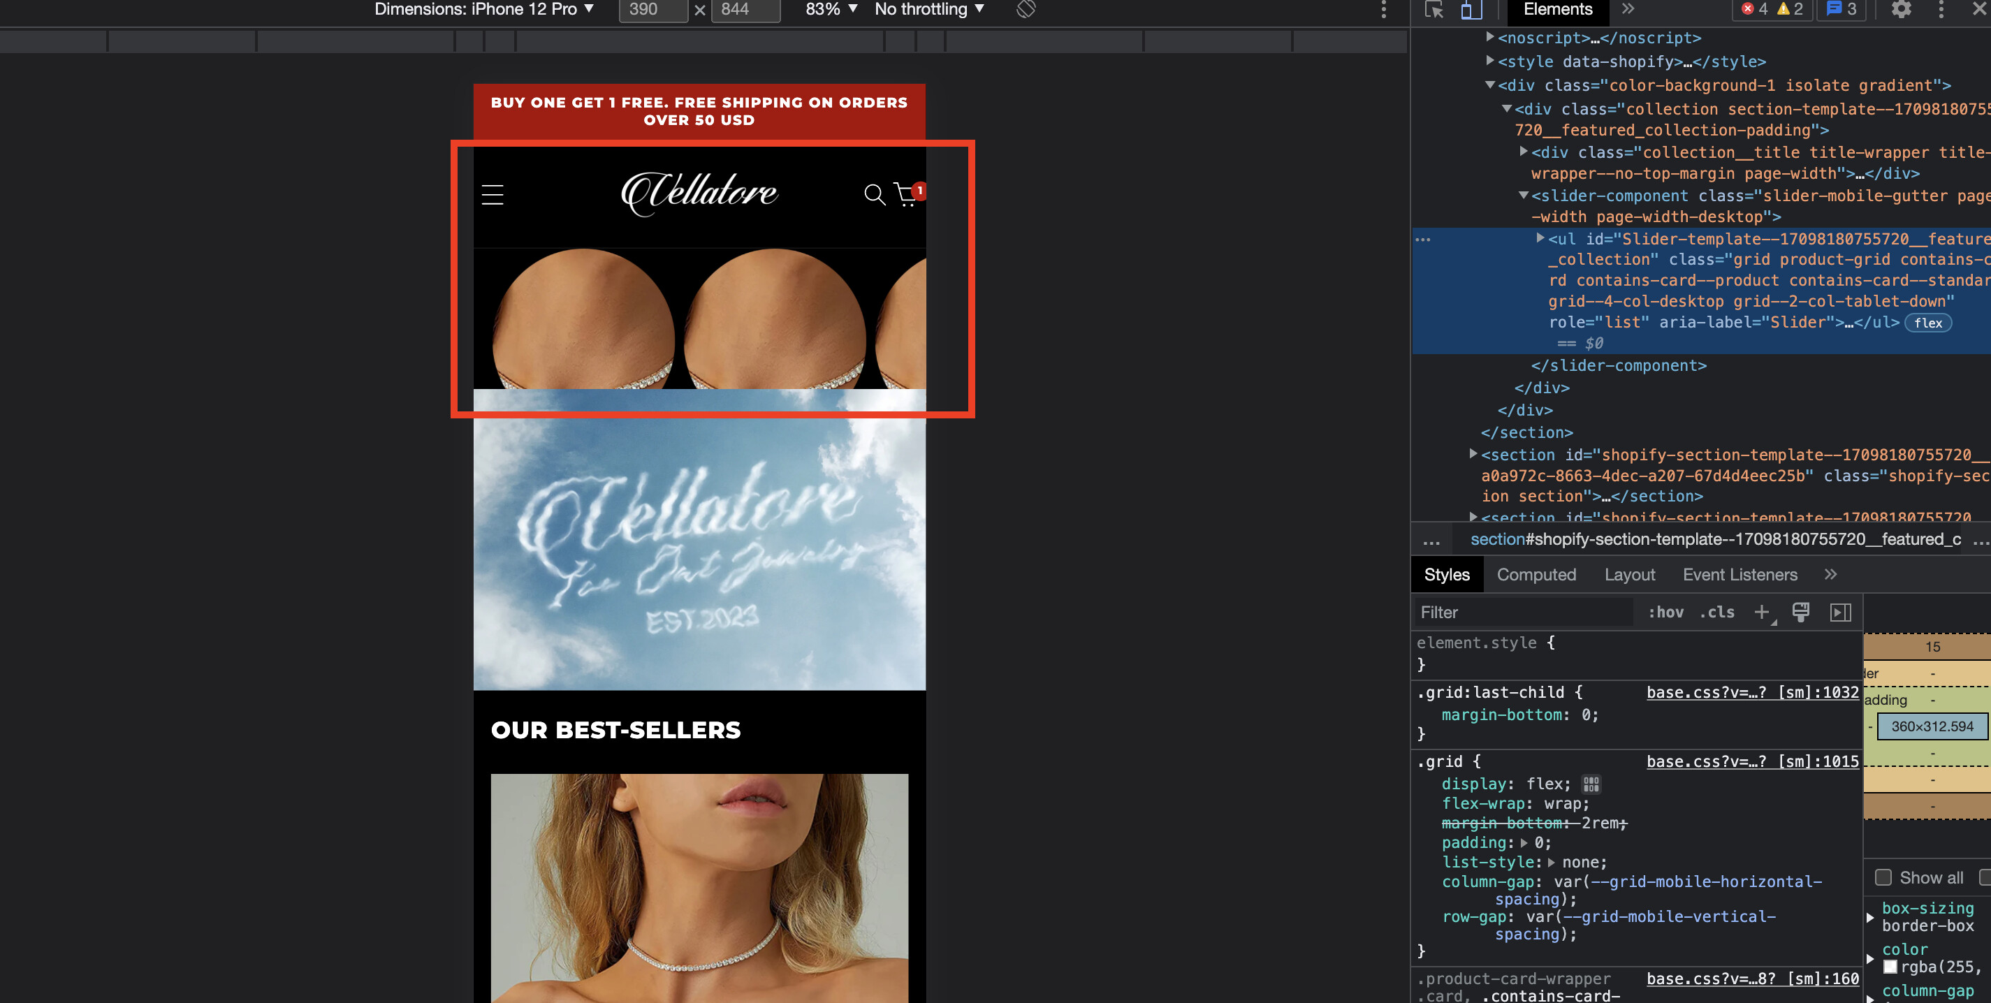Click breadcrumb section#shopify-section-template featured

pos(1715,539)
